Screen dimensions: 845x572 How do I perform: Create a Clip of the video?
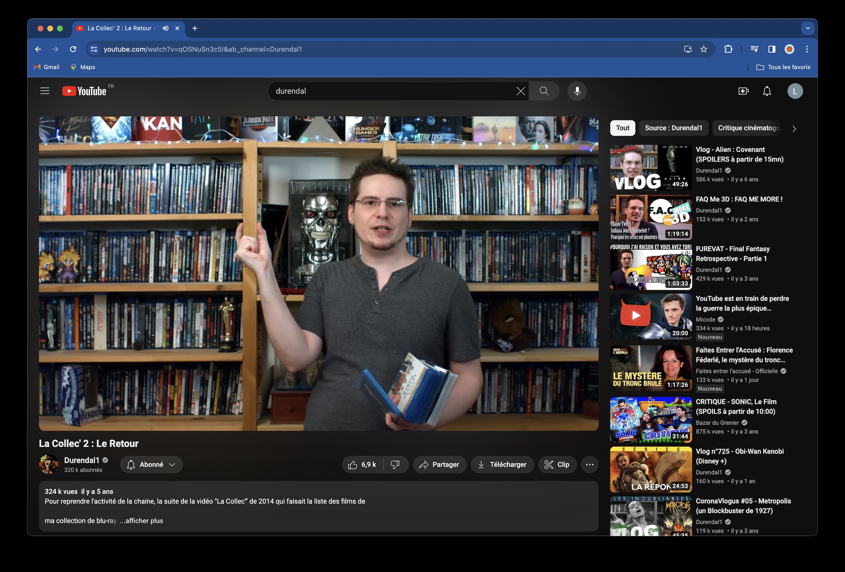coord(557,464)
